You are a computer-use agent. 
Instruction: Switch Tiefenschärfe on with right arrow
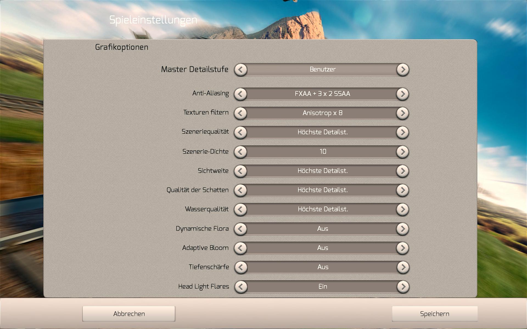tap(403, 267)
